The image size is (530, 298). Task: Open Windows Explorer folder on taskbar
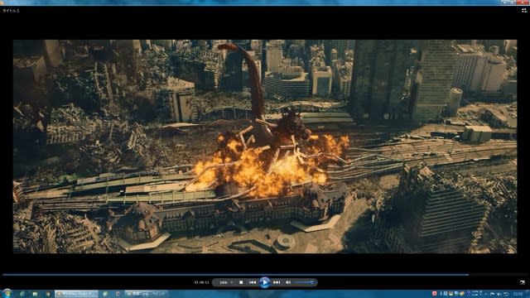35,294
